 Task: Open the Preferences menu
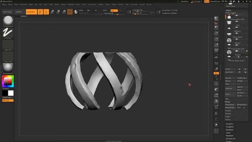(92, 4)
